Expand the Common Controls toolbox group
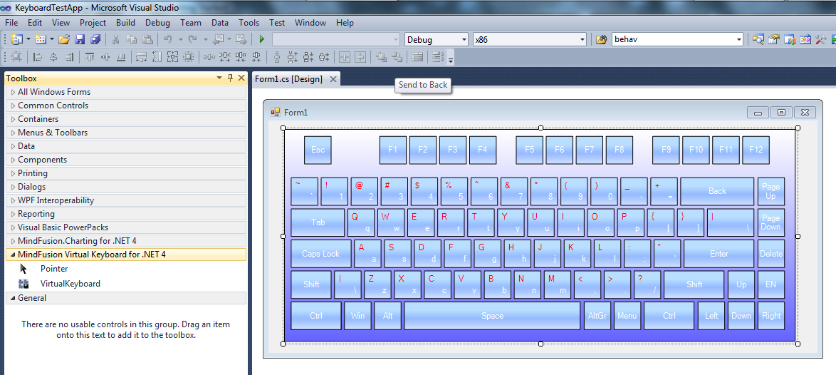The width and height of the screenshot is (836, 375). [x=14, y=106]
